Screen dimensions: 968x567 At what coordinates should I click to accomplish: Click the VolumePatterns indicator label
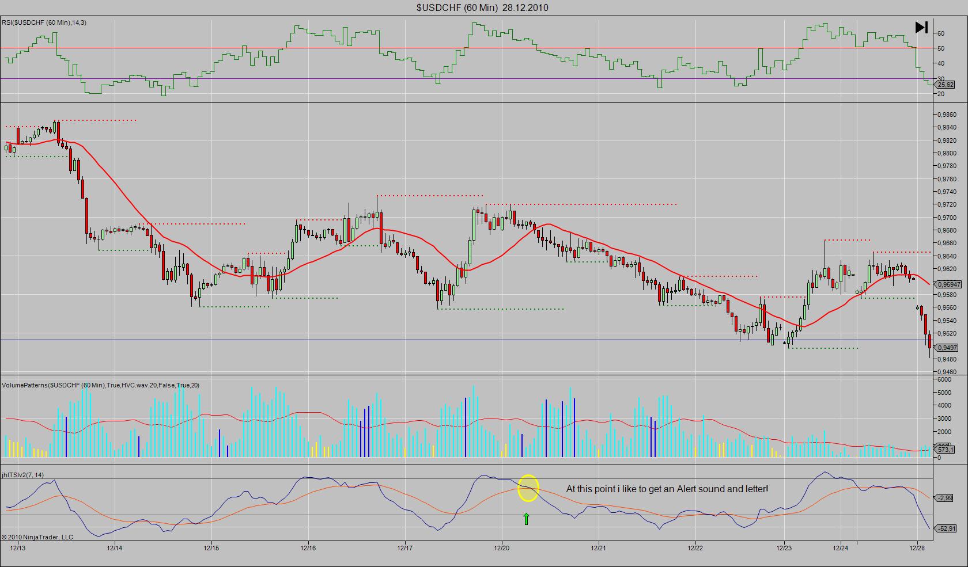point(101,385)
